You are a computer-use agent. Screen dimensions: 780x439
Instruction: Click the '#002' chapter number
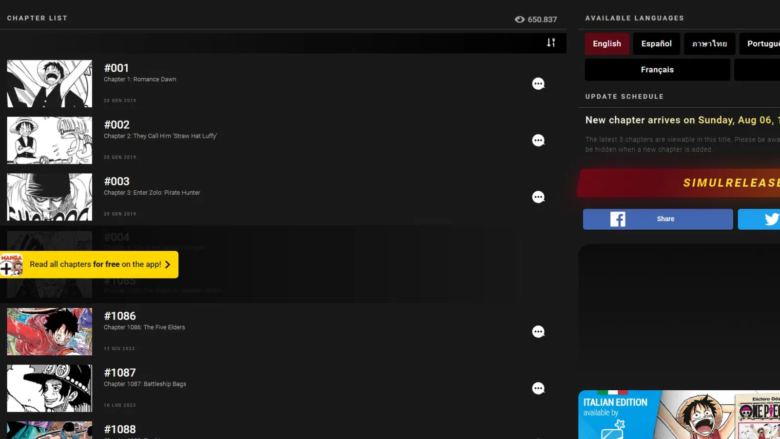click(x=117, y=124)
